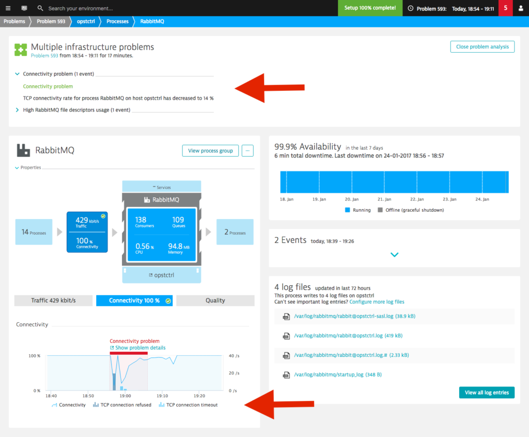The width and height of the screenshot is (529, 437).
Task: Click View all log entries button
Action: pos(487,393)
